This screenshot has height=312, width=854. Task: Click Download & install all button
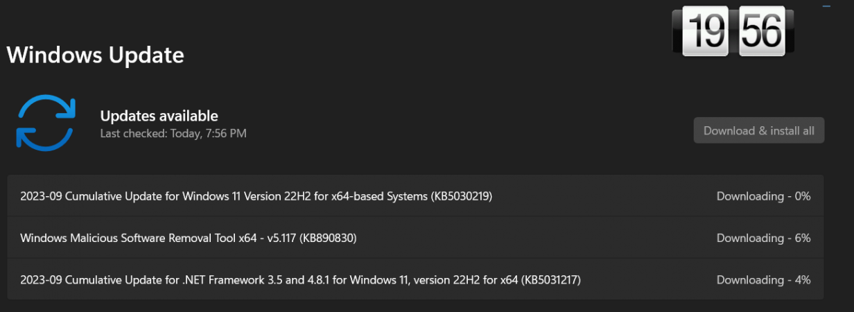click(759, 130)
